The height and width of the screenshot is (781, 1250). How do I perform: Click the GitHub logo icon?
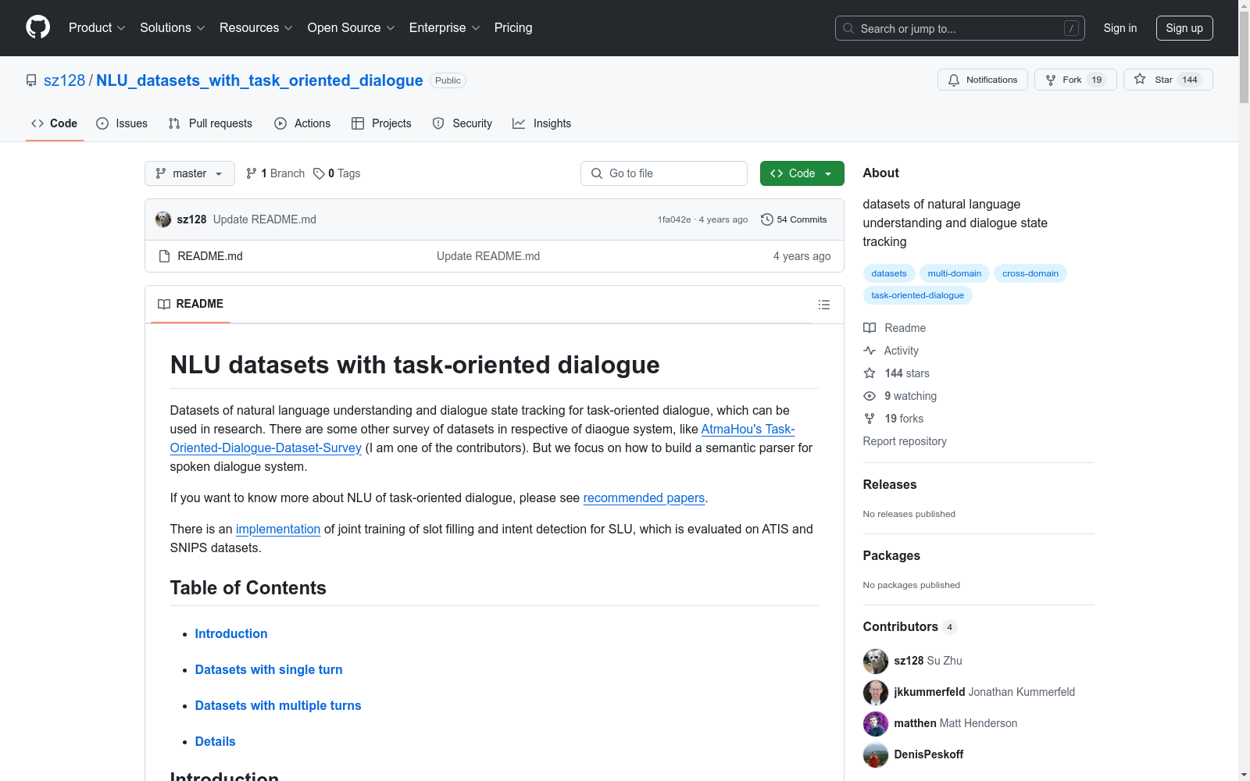[37, 27]
